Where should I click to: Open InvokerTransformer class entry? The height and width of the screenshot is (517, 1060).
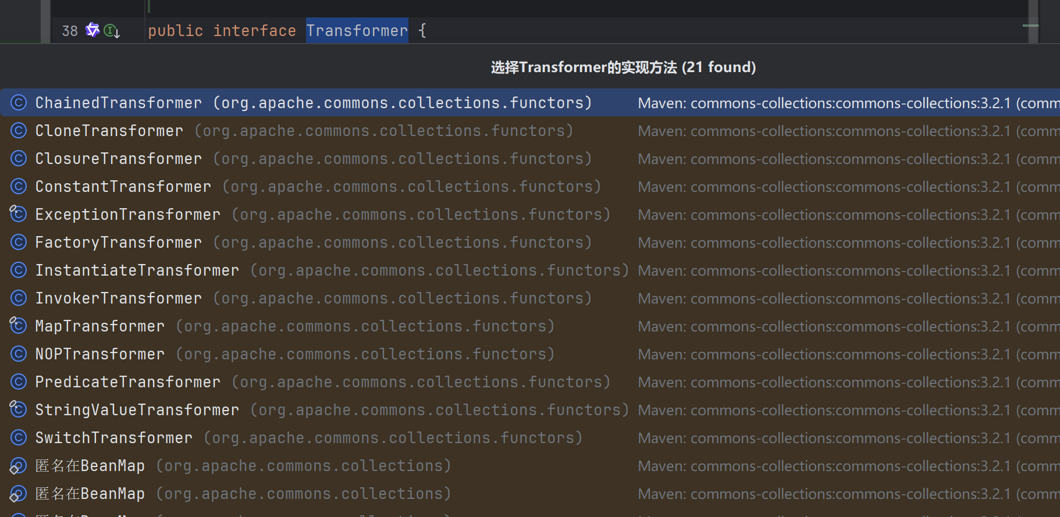coord(530,298)
